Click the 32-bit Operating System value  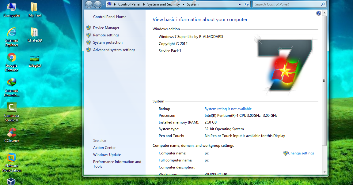coord(224,129)
